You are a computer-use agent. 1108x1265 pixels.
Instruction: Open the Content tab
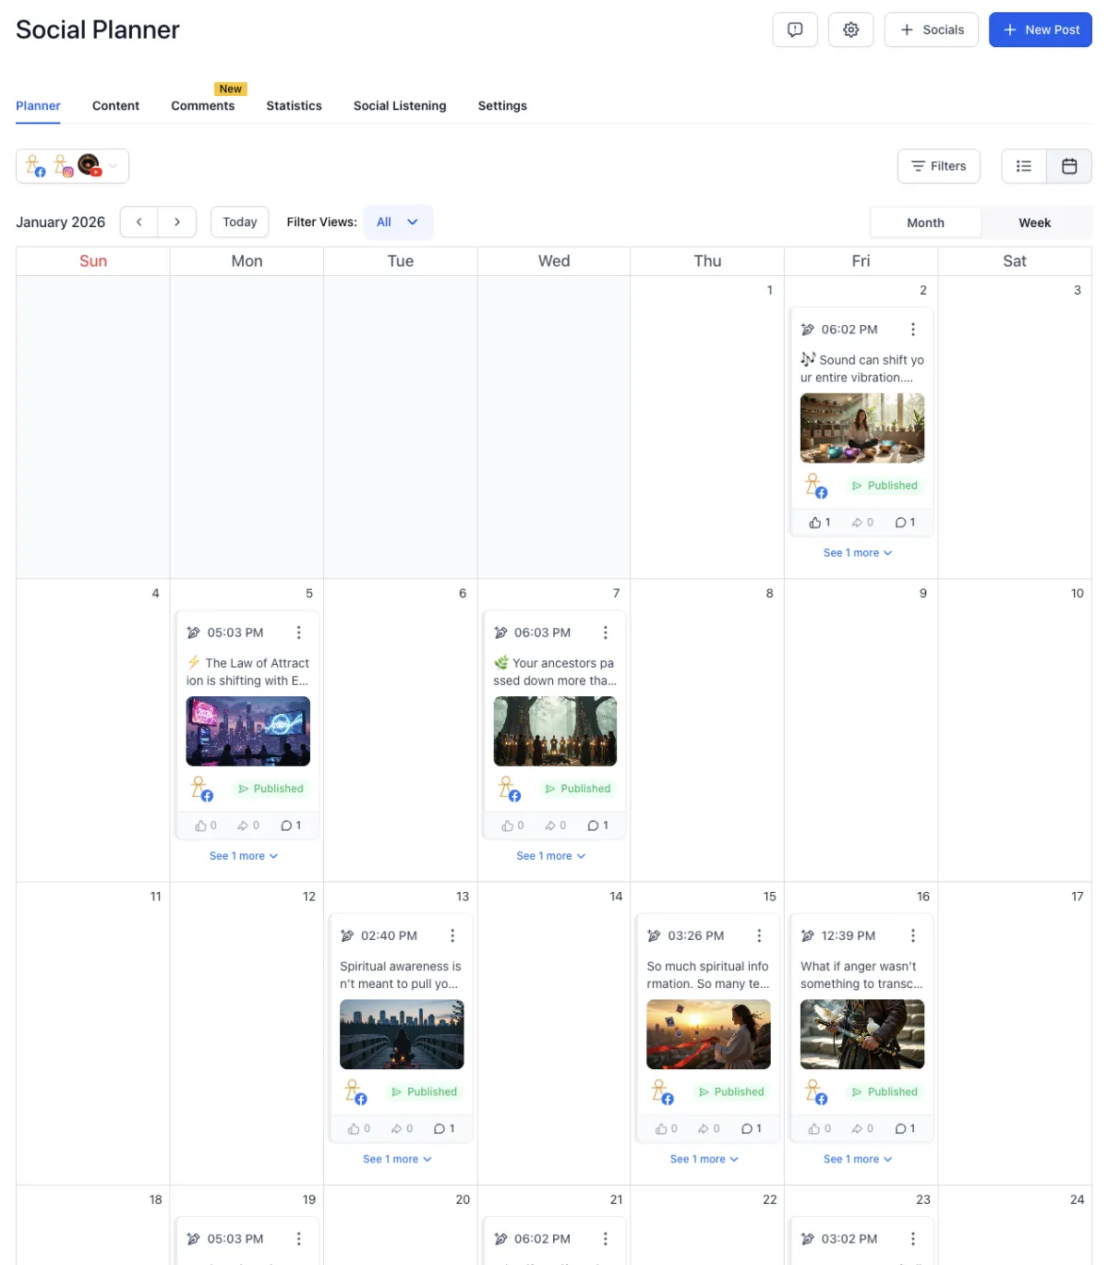[x=115, y=106]
